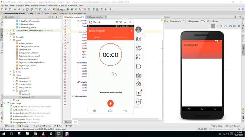Tap phone home button in MirrorGo
The width and height of the screenshot is (245, 137).
(x=110, y=111)
